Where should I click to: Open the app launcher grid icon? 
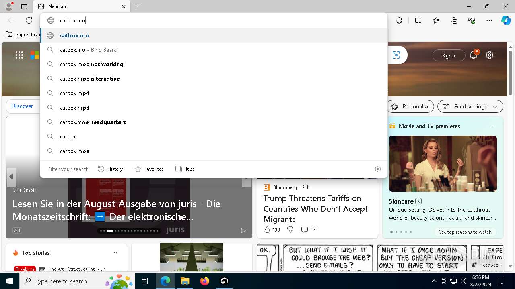tap(19, 55)
